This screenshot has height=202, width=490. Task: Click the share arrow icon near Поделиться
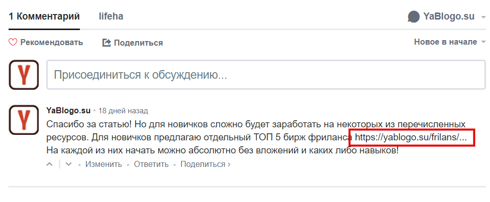pyautogui.click(x=107, y=43)
